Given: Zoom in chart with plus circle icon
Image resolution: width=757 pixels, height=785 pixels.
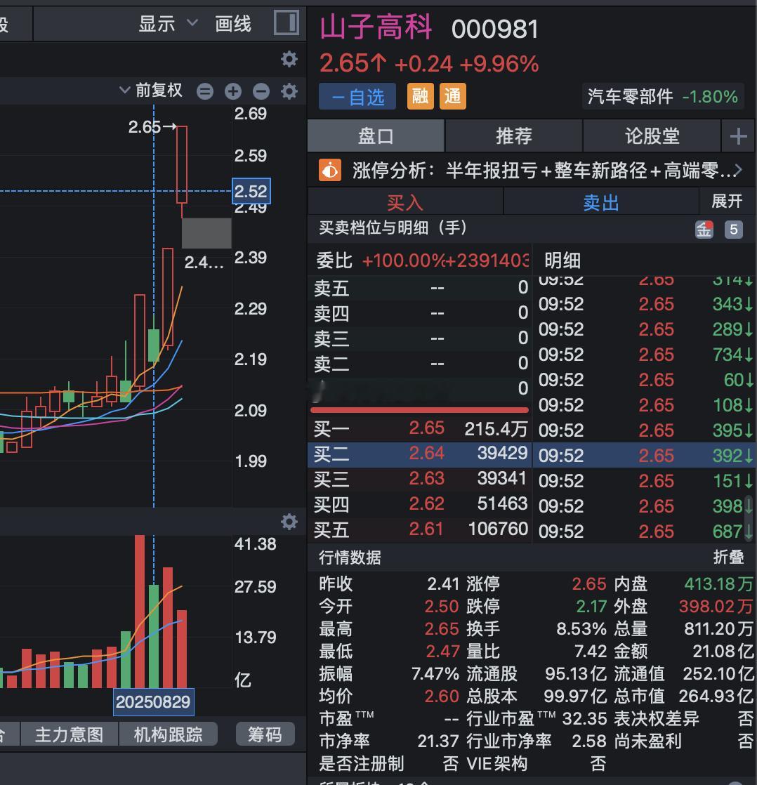Looking at the screenshot, I should (233, 91).
